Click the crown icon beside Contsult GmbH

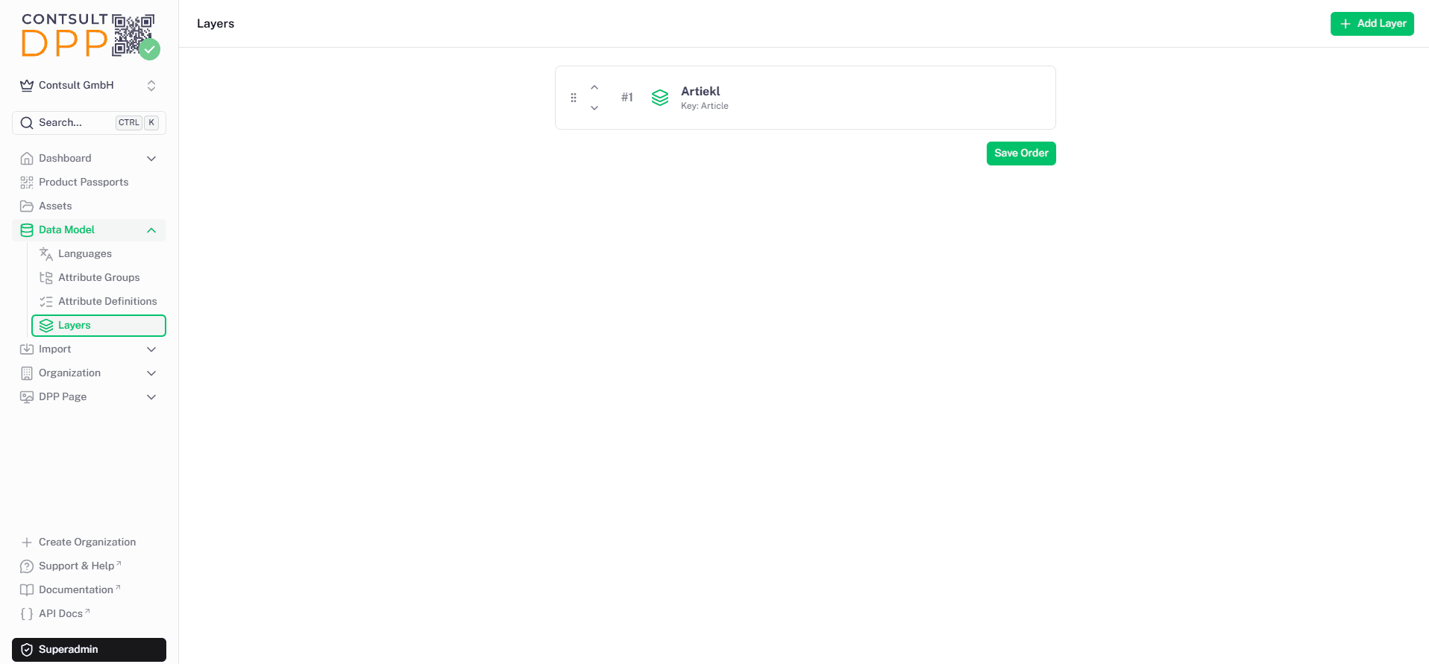tap(27, 86)
